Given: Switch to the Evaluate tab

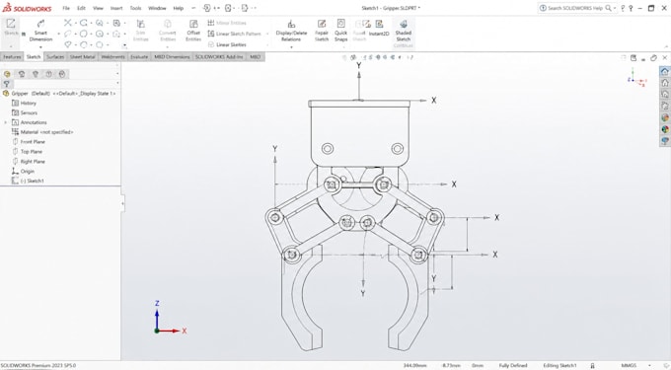Looking at the screenshot, I should (x=139, y=57).
